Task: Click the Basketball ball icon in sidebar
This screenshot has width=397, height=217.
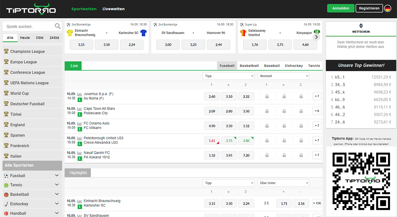Action: (x=6, y=195)
